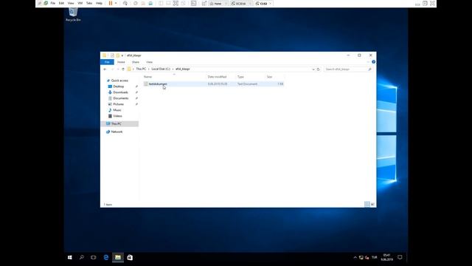Open VMware Edit menu

click(x=61, y=3)
